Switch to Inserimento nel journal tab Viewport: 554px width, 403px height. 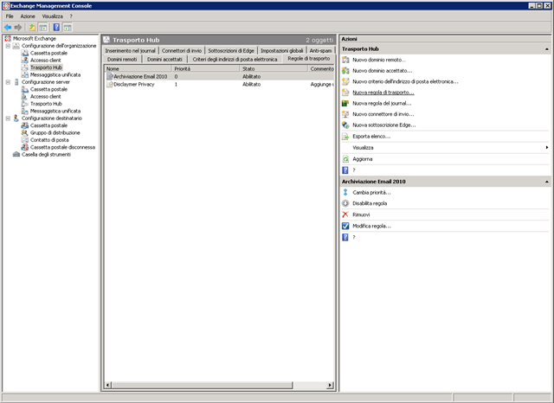pyautogui.click(x=131, y=50)
